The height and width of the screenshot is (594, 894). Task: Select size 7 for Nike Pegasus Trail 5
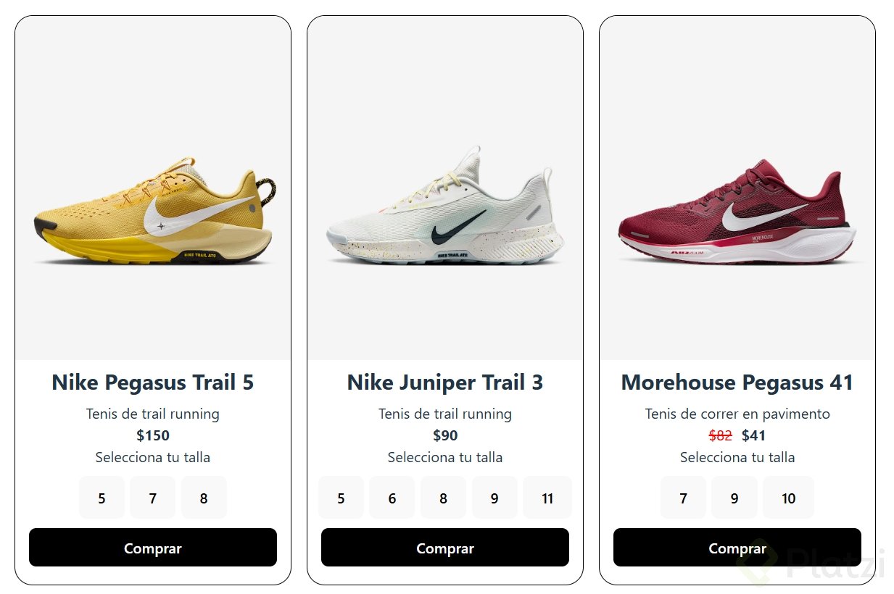153,498
